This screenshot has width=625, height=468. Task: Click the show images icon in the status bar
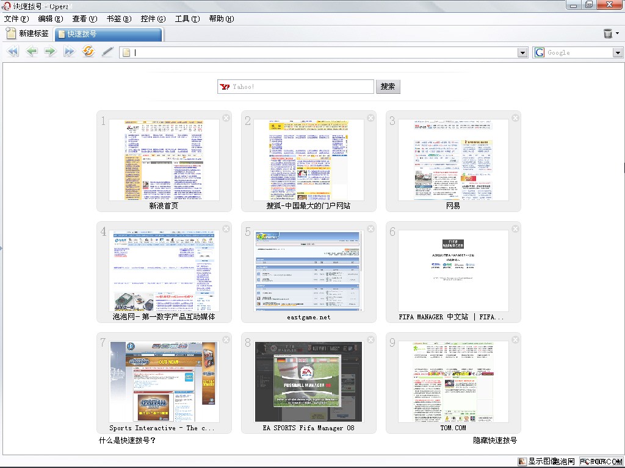point(522,462)
